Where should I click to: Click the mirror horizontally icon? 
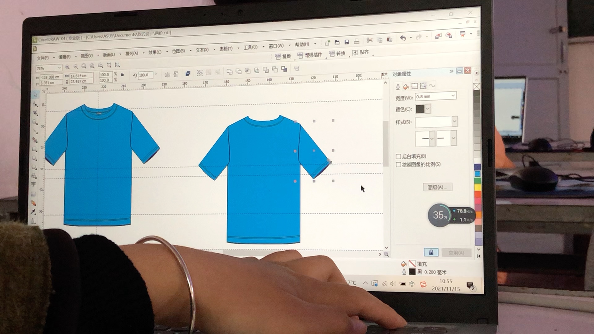coord(167,74)
